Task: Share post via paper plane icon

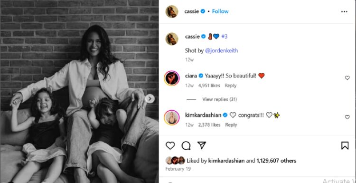Action: click(x=202, y=145)
